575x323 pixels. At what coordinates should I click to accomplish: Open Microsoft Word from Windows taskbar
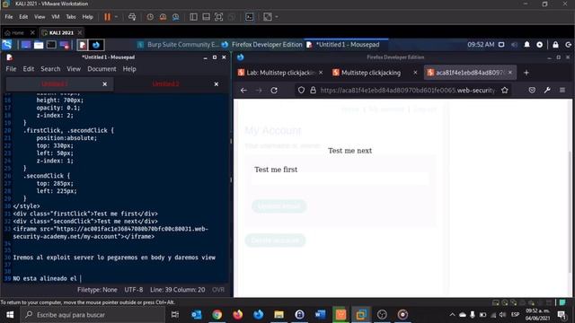pyautogui.click(x=320, y=315)
